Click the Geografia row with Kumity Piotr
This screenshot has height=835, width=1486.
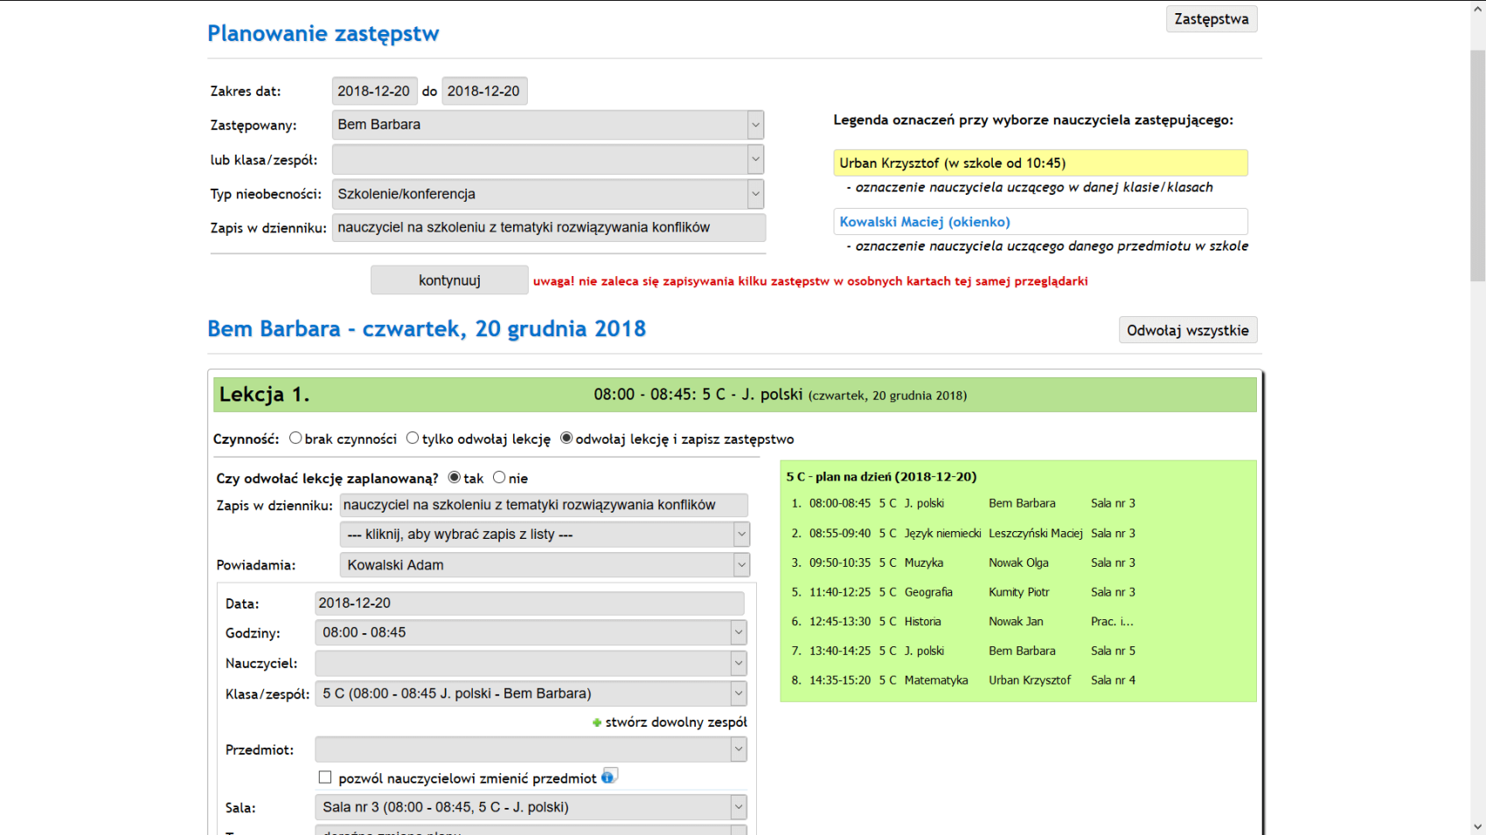963,592
